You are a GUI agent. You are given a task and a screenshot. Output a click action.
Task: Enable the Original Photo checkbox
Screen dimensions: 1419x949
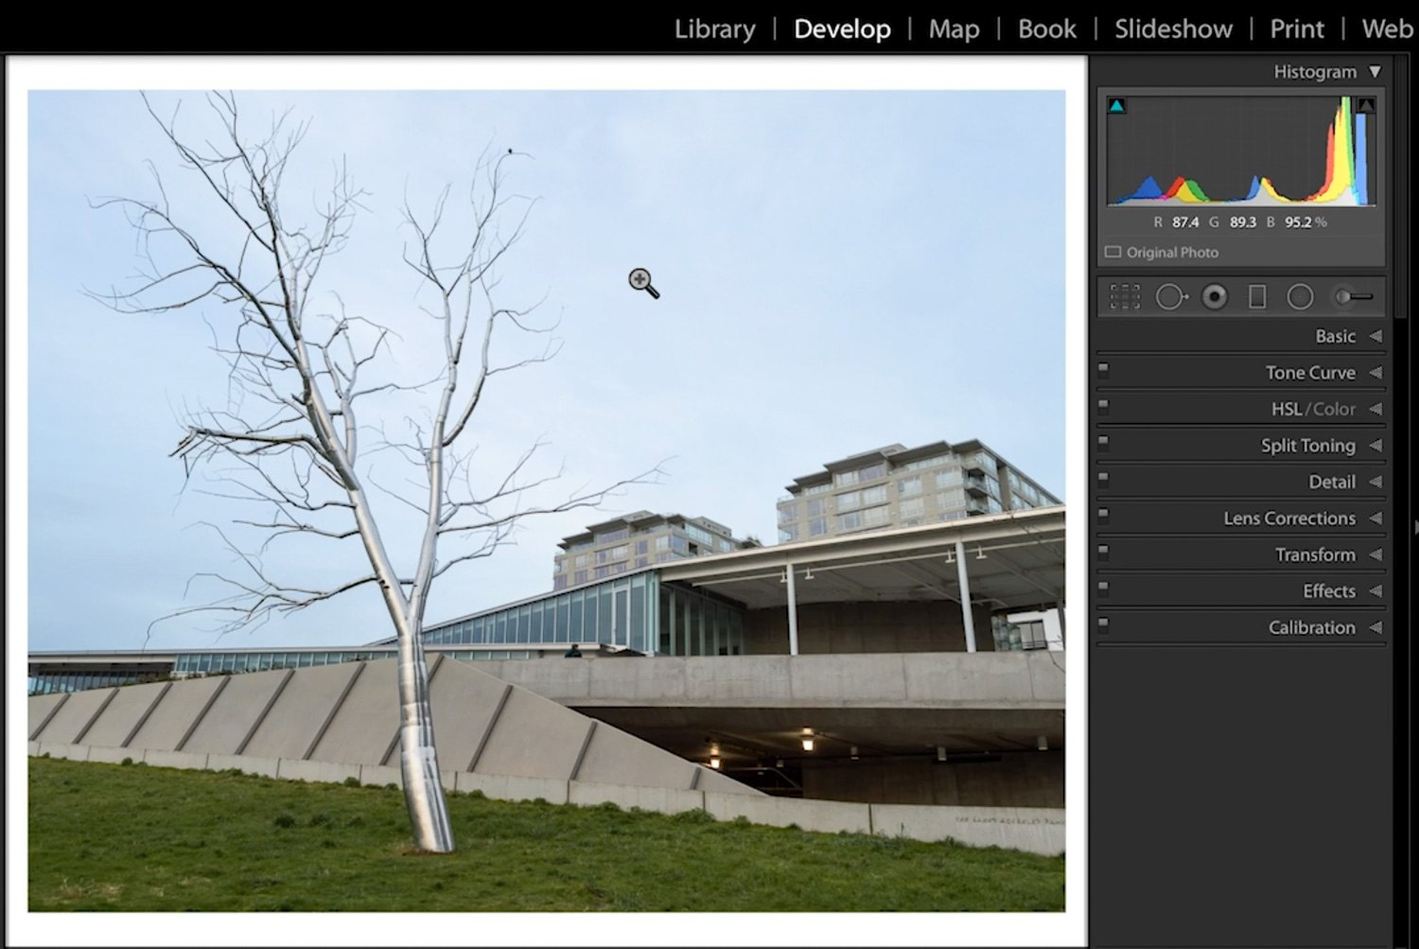(x=1112, y=252)
